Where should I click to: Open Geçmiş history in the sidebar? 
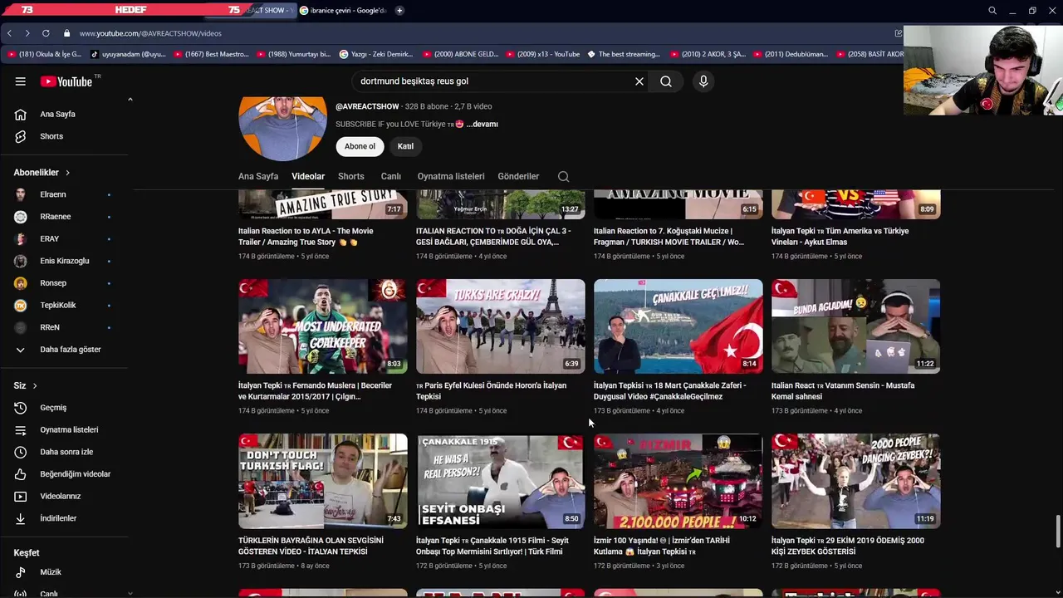(53, 408)
